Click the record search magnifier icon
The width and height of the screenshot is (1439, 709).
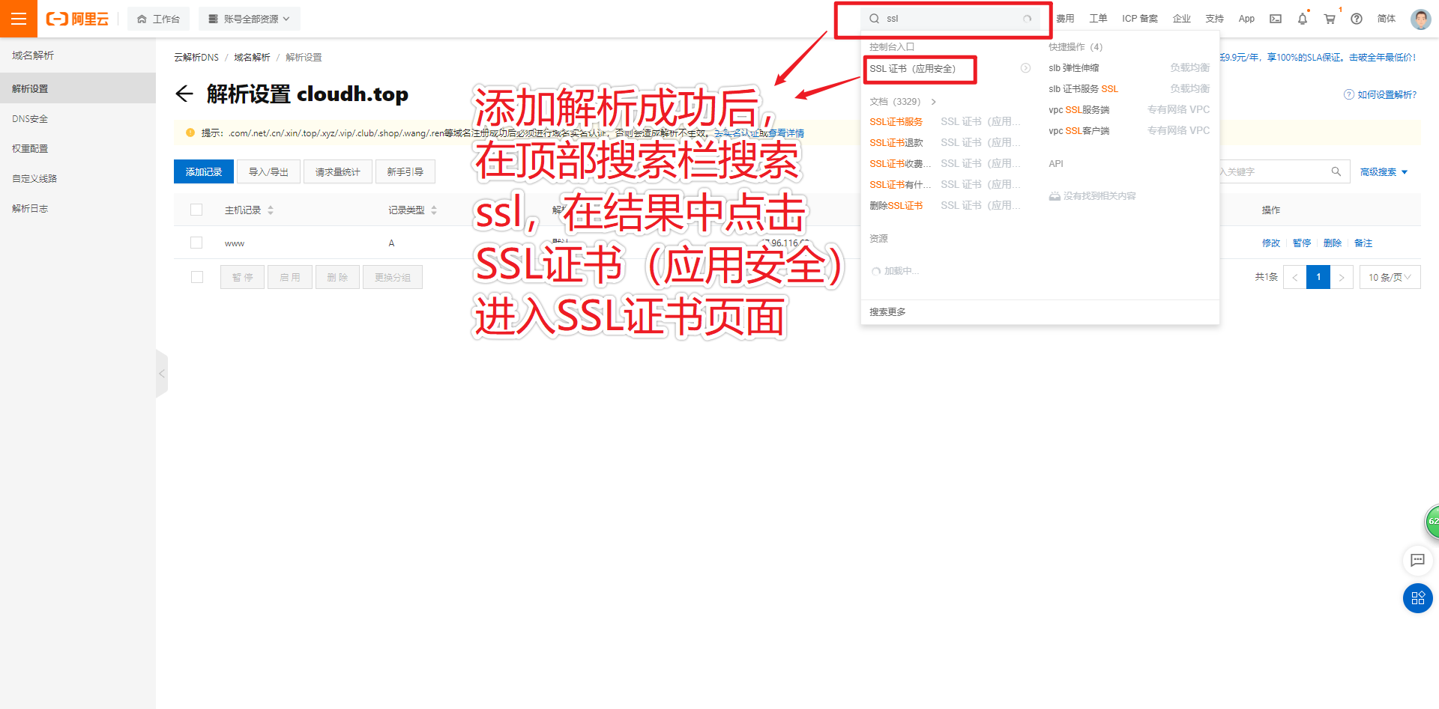pos(1336,171)
